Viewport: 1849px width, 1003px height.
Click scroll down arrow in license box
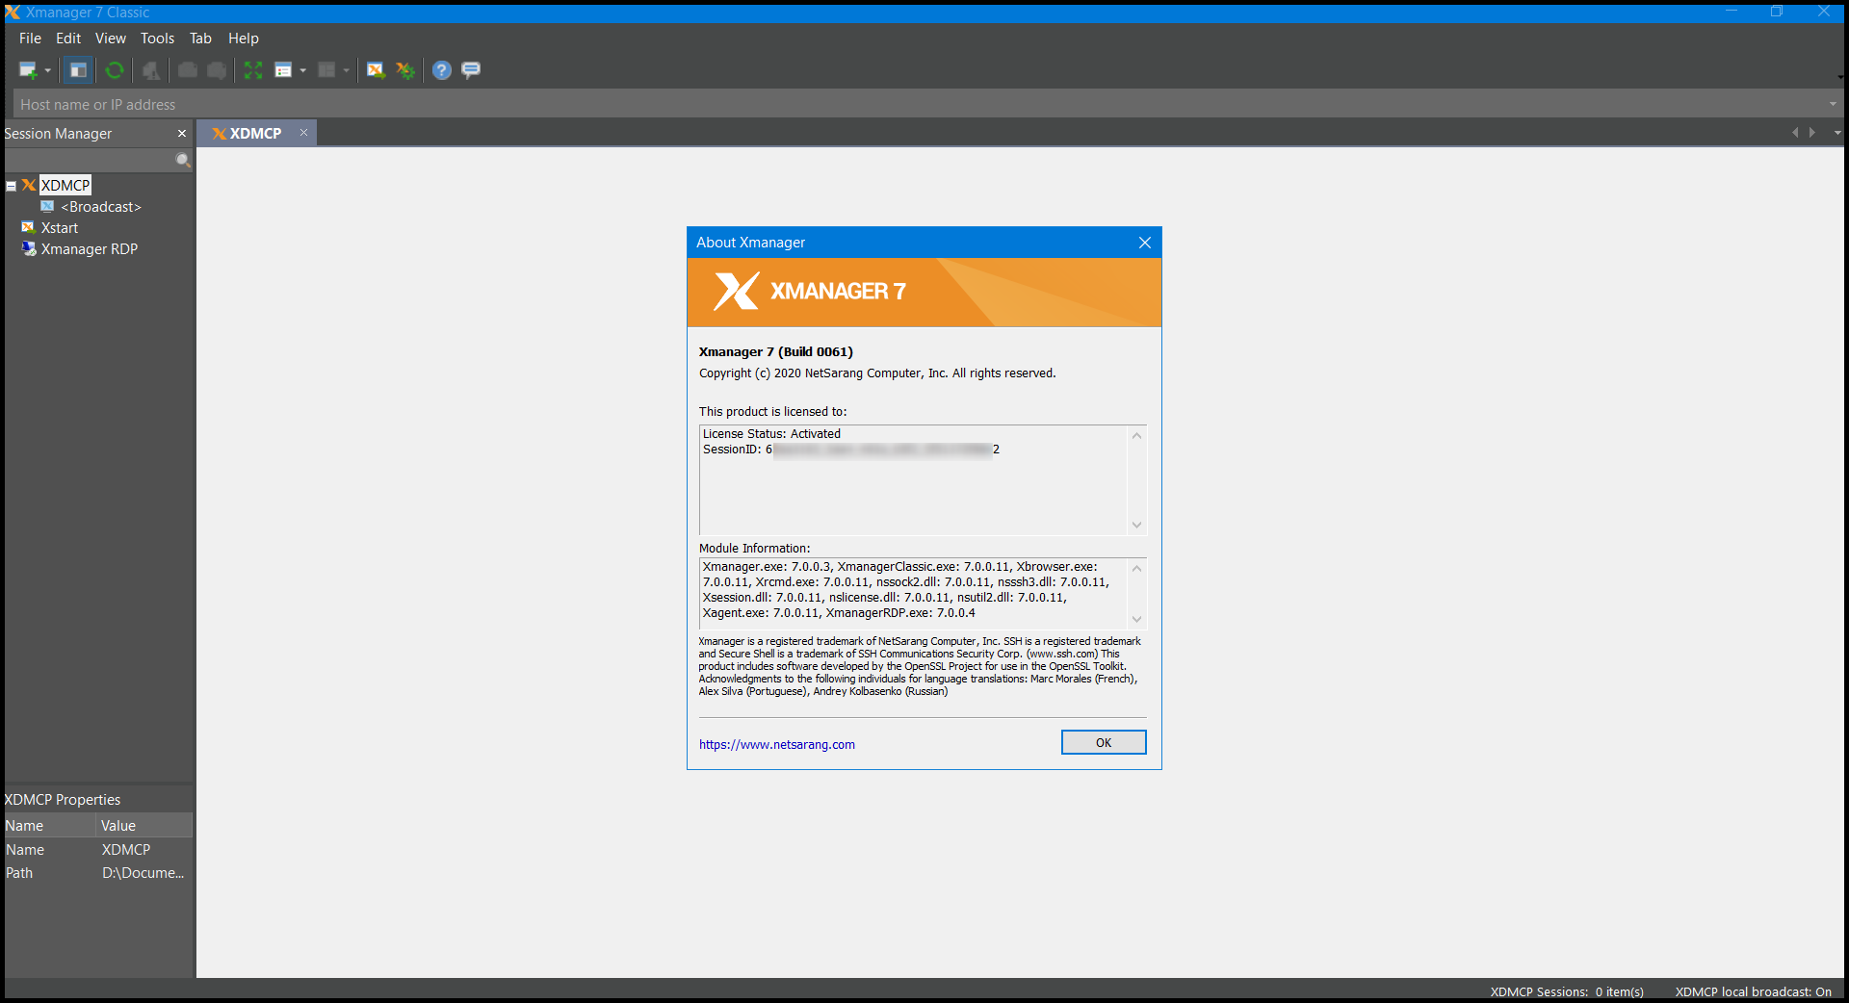coord(1137,525)
